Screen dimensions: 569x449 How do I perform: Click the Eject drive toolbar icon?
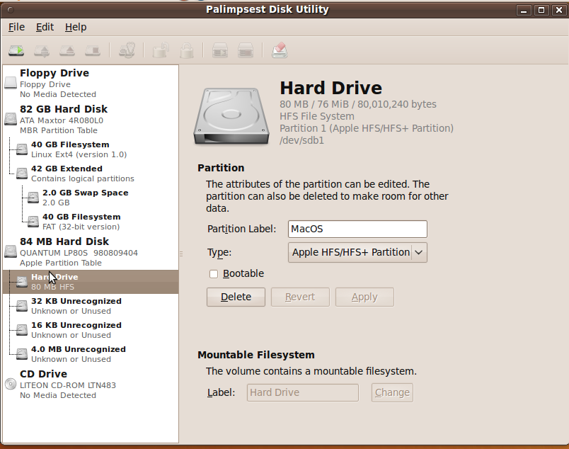pyautogui.click(x=67, y=50)
